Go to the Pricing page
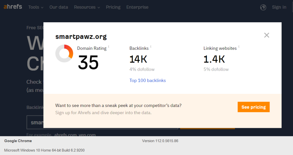 [x=113, y=7]
